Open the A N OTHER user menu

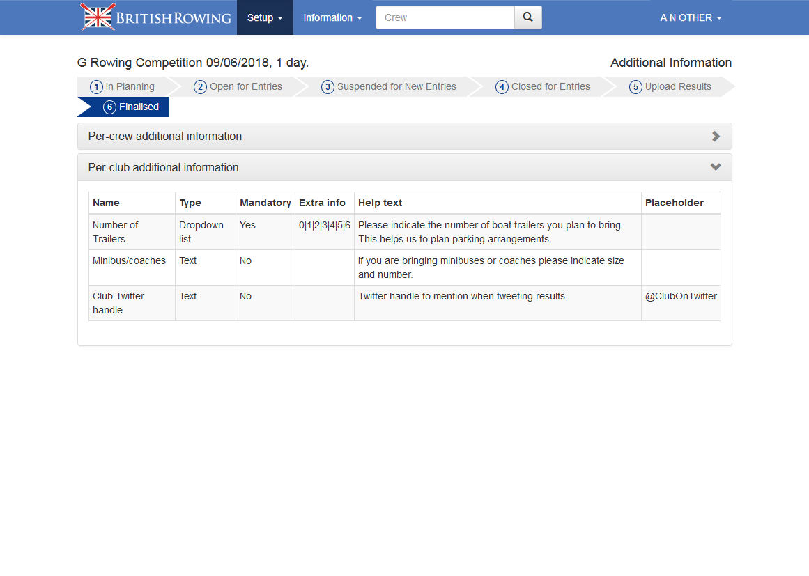[x=691, y=17]
